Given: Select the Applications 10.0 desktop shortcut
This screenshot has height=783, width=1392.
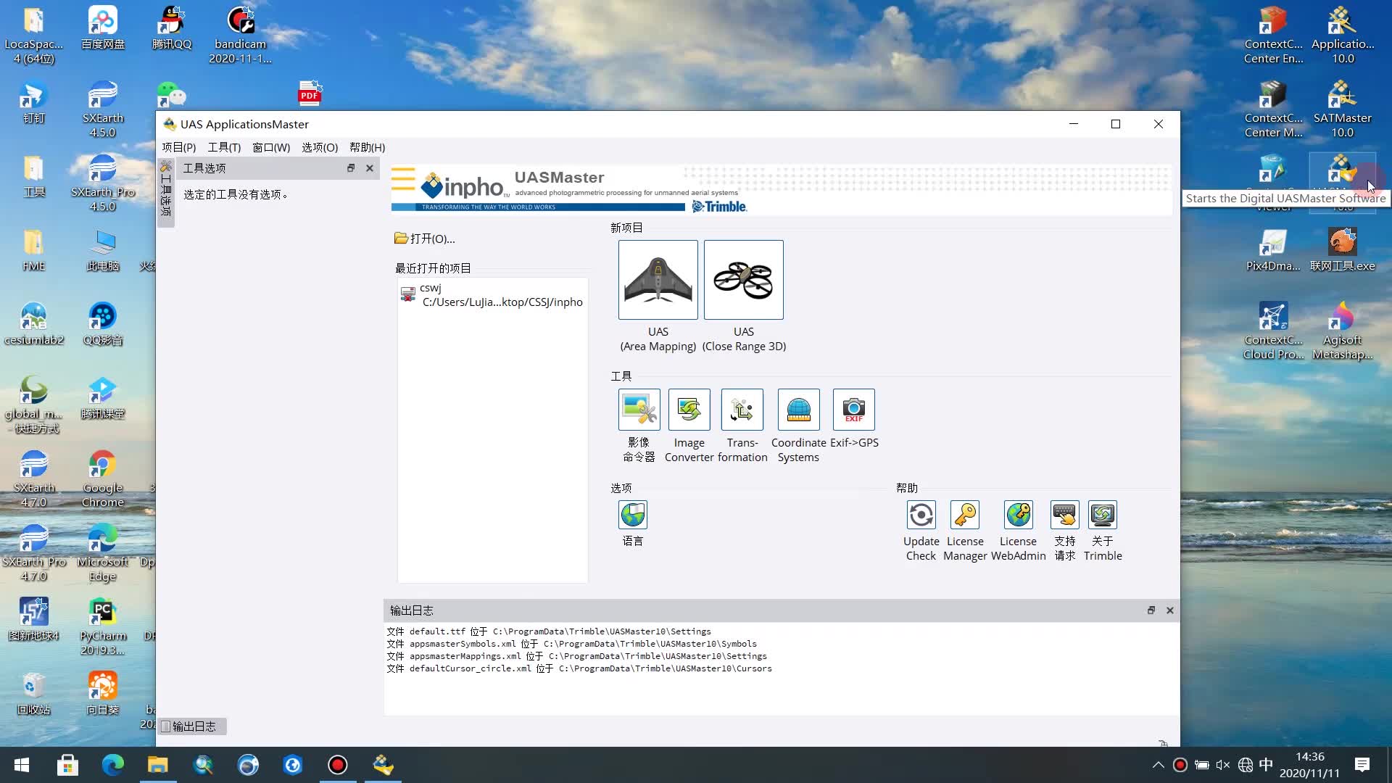Looking at the screenshot, I should click(x=1342, y=35).
